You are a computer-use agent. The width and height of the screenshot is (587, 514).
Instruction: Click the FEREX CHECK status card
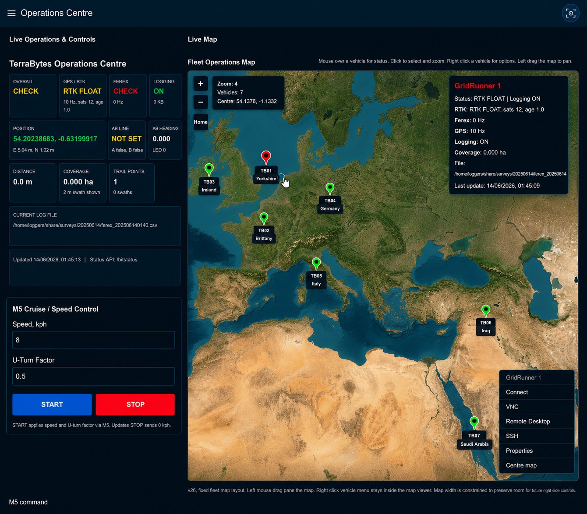[128, 95]
